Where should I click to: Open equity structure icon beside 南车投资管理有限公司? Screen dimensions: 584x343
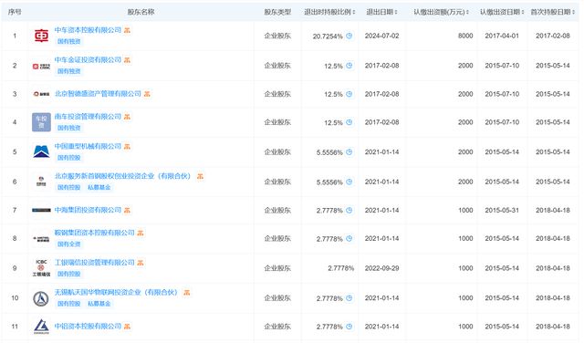(x=128, y=117)
